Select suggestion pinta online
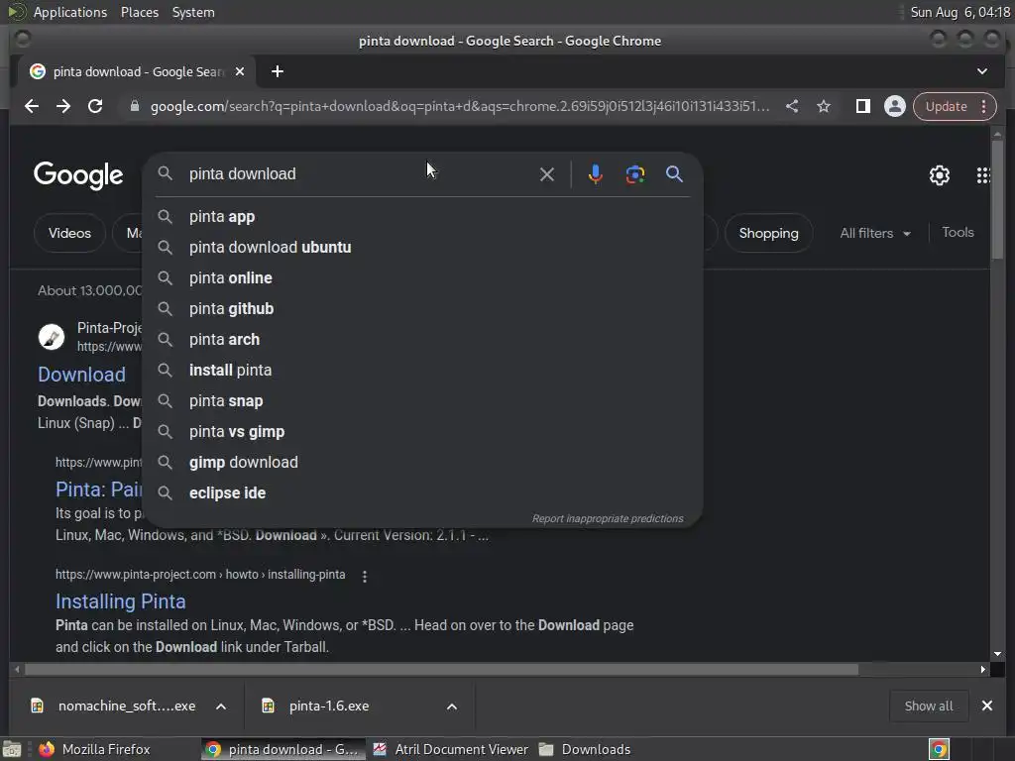1015x761 pixels. [422, 278]
